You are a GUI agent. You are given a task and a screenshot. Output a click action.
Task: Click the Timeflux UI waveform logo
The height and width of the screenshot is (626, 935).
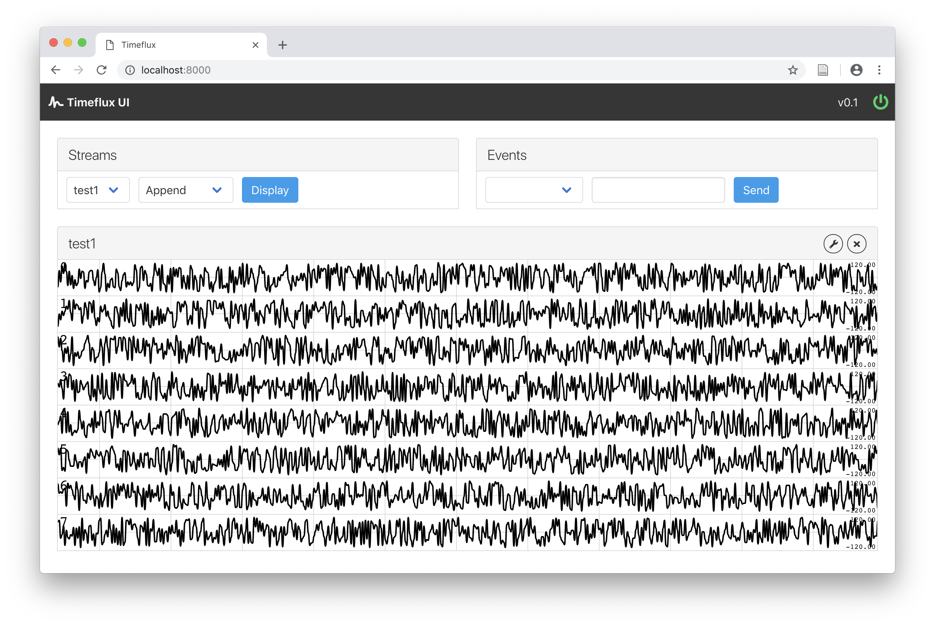(x=56, y=102)
